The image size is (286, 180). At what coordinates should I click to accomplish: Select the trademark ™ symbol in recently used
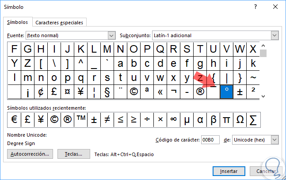tap(80, 119)
